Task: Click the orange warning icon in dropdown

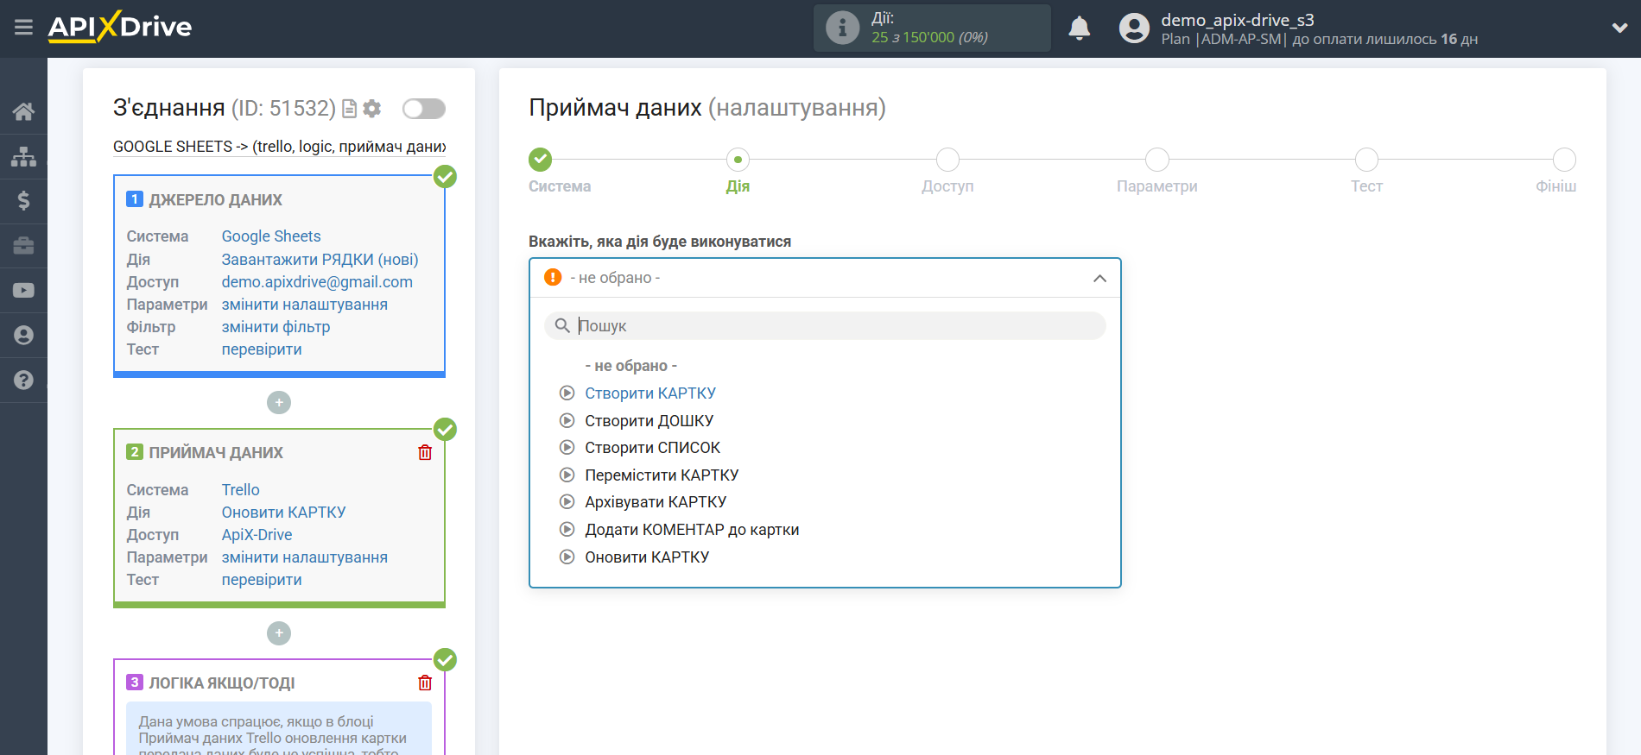Action: [553, 277]
